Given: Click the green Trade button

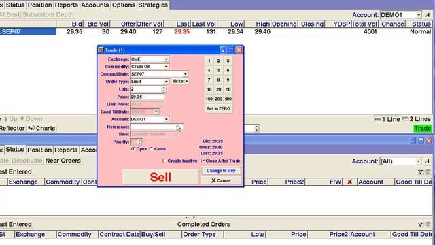Looking at the screenshot, I should (423, 128).
